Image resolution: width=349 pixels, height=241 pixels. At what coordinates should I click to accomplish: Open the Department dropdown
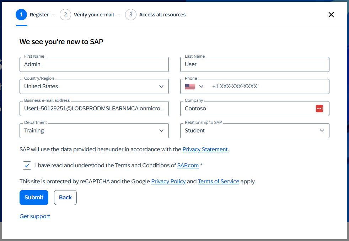(161, 131)
